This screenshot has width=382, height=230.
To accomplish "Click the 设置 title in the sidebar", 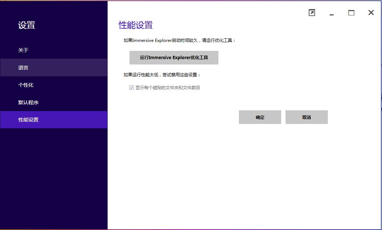I will 27,25.
